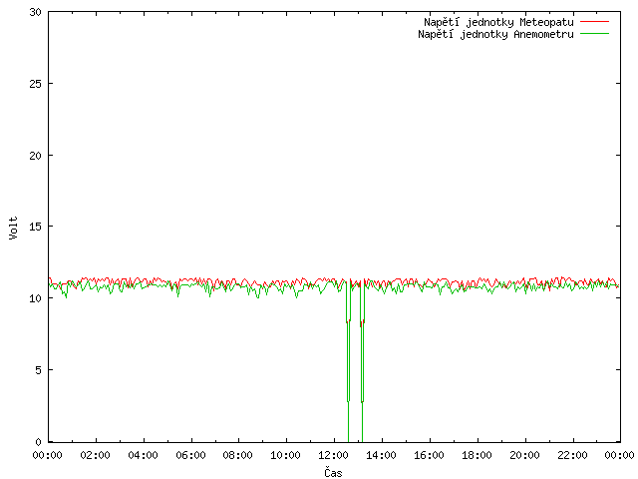Image resolution: width=638 pixels, height=479 pixels.
Task: Click the y-axis value 5
Action: click(x=38, y=370)
